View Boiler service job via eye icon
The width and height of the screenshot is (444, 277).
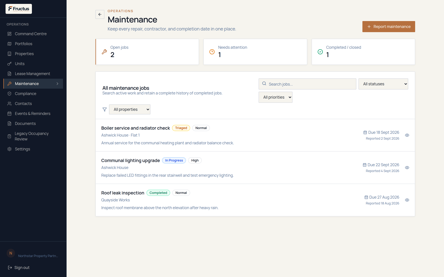407,135
